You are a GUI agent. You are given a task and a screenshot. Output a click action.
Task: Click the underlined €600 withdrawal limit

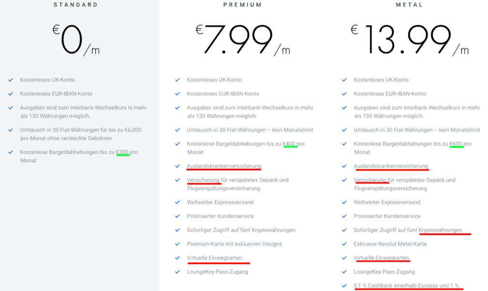[457, 144]
